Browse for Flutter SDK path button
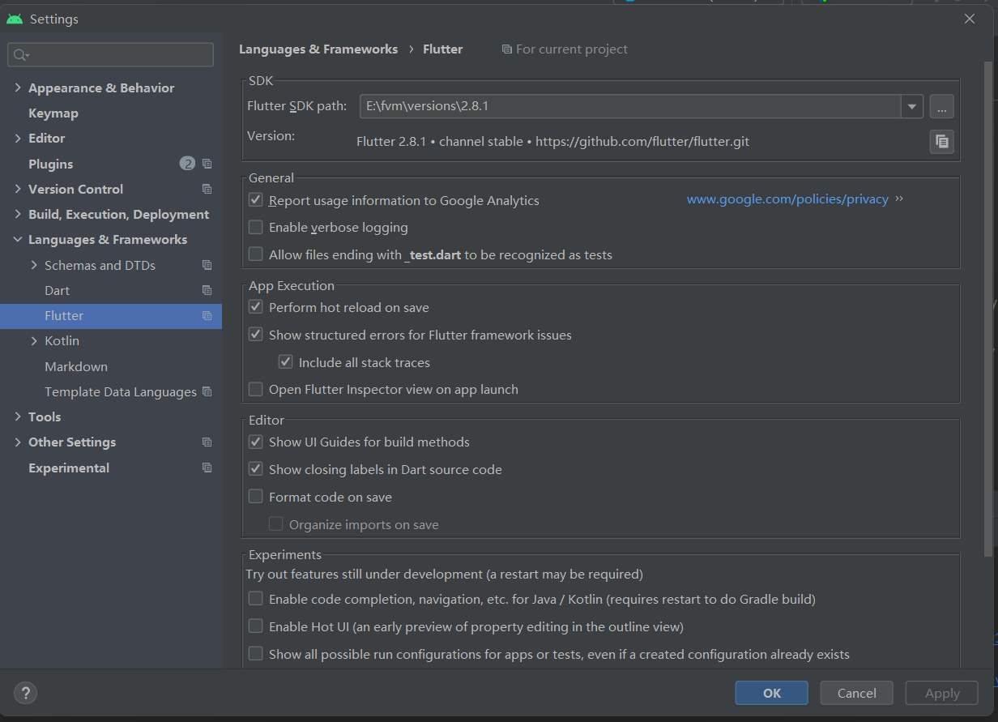 tap(941, 106)
